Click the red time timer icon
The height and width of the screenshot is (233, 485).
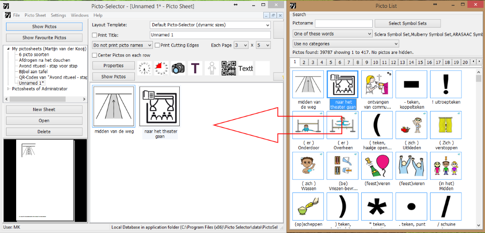pyautogui.click(x=162, y=68)
